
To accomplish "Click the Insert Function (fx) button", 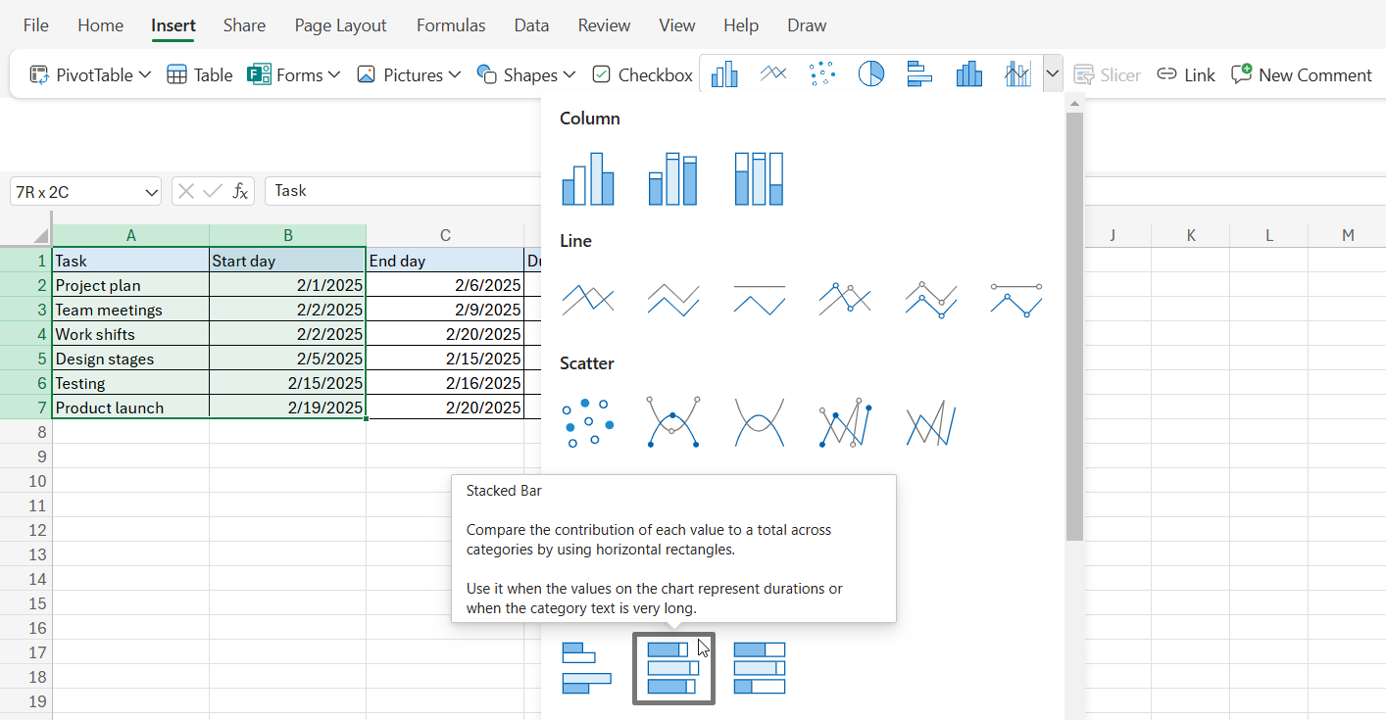I will 241,191.
